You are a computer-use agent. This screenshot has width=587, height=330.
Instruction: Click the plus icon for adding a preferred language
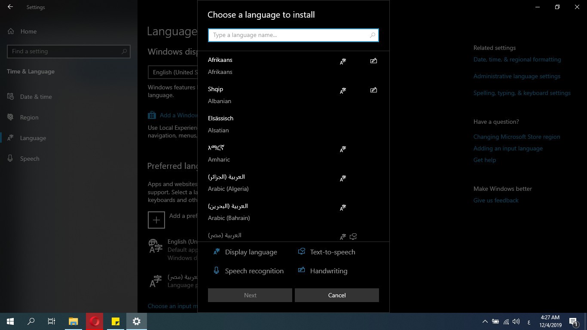pyautogui.click(x=156, y=220)
